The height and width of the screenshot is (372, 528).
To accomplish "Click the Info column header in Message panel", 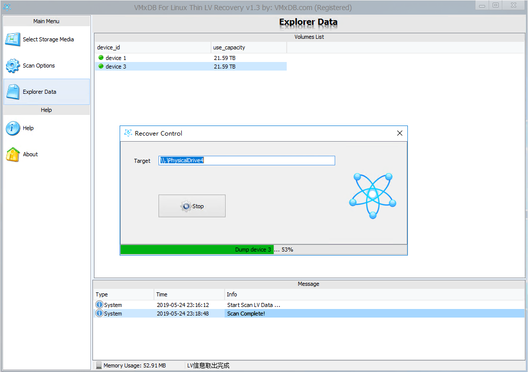I will [375, 294].
